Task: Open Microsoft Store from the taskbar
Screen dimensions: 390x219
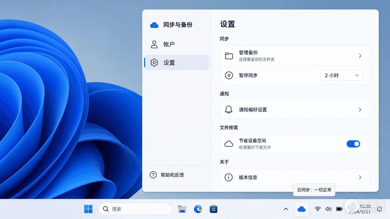Action: [x=213, y=209]
